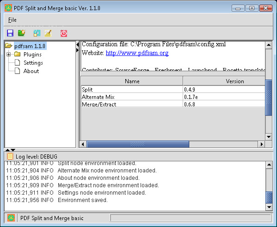Image resolution: width=277 pixels, height=227 pixels.
Task: Minimize the pdfsam window
Action: click(238, 8)
